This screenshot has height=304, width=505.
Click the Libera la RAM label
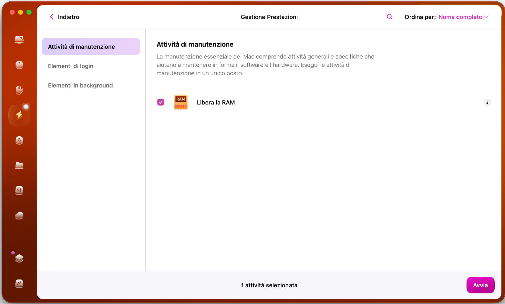click(x=216, y=102)
